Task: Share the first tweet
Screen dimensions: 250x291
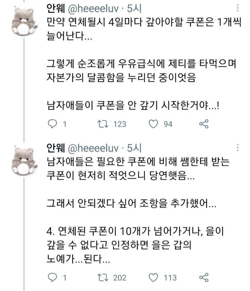Action: point(204,124)
